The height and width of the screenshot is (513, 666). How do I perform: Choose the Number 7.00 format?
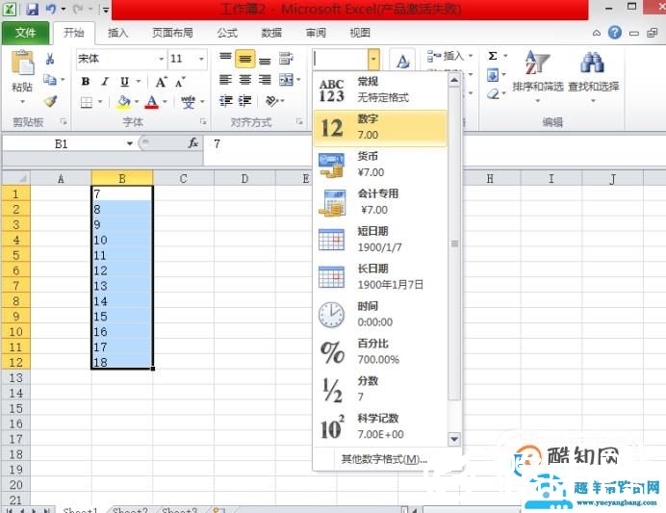380,127
